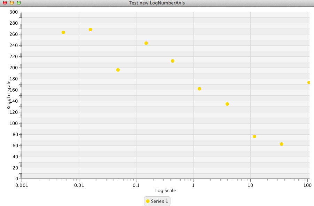Click the yellow Series 1 legend dot
The width and height of the screenshot is (314, 206).
pos(148,201)
